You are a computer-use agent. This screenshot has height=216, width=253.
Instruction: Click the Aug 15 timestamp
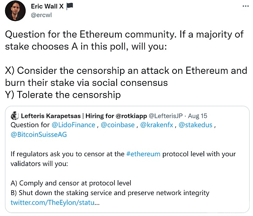(197, 116)
